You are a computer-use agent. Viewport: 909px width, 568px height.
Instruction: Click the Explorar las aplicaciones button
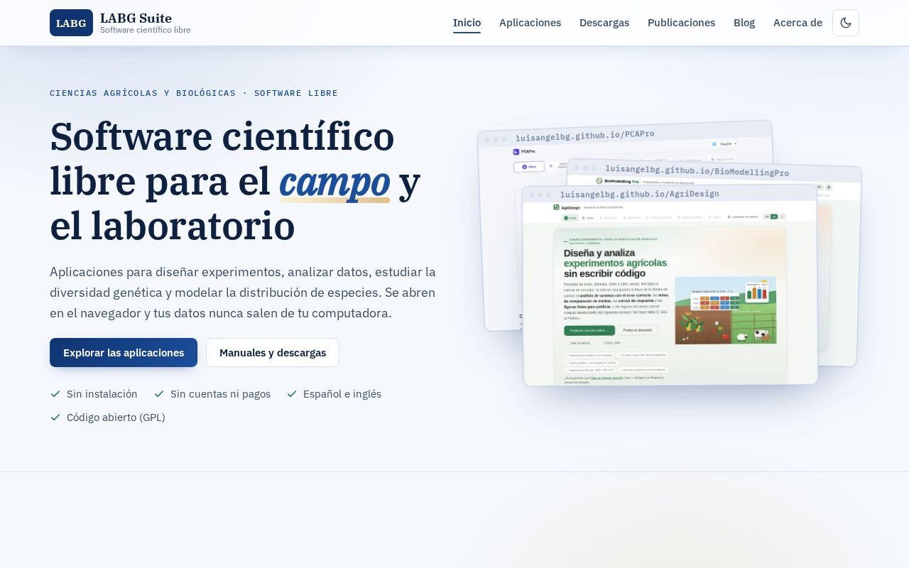click(x=124, y=353)
